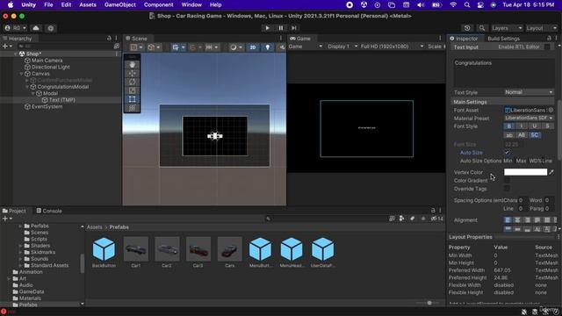The image size is (562, 316).
Task: Pick vertex color with eyedropper icon
Action: point(551,172)
